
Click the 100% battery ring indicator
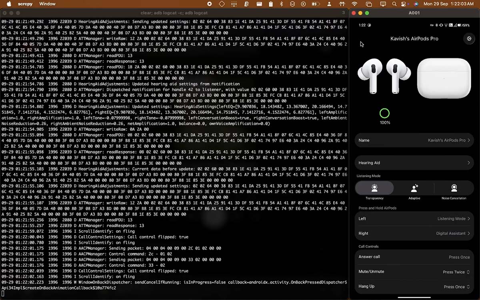coord(384,114)
